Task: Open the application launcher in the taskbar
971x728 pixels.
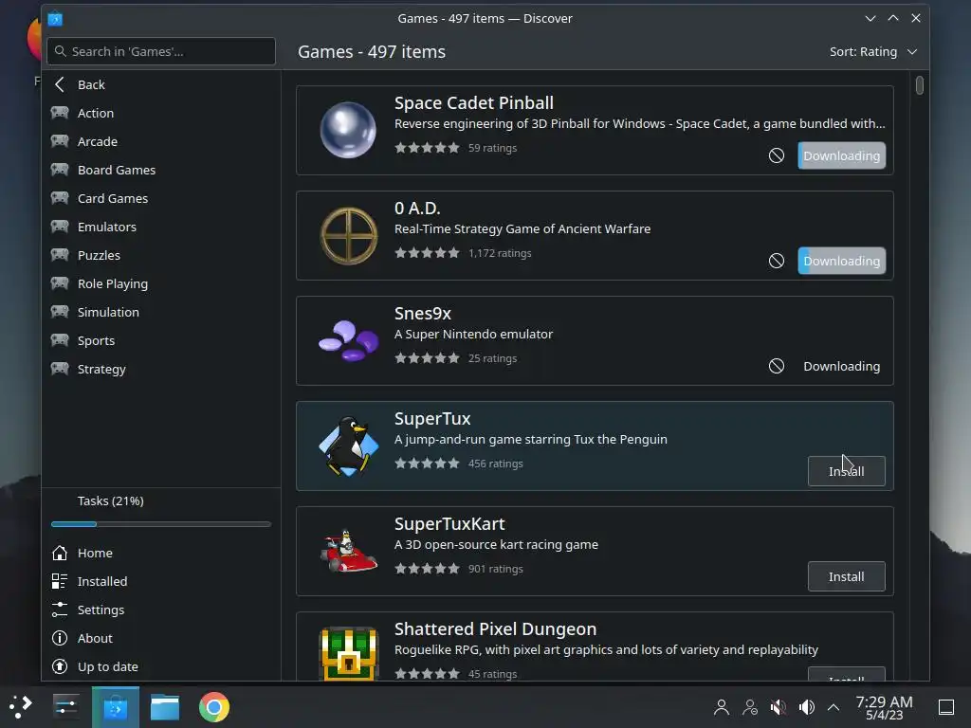Action: 21,706
